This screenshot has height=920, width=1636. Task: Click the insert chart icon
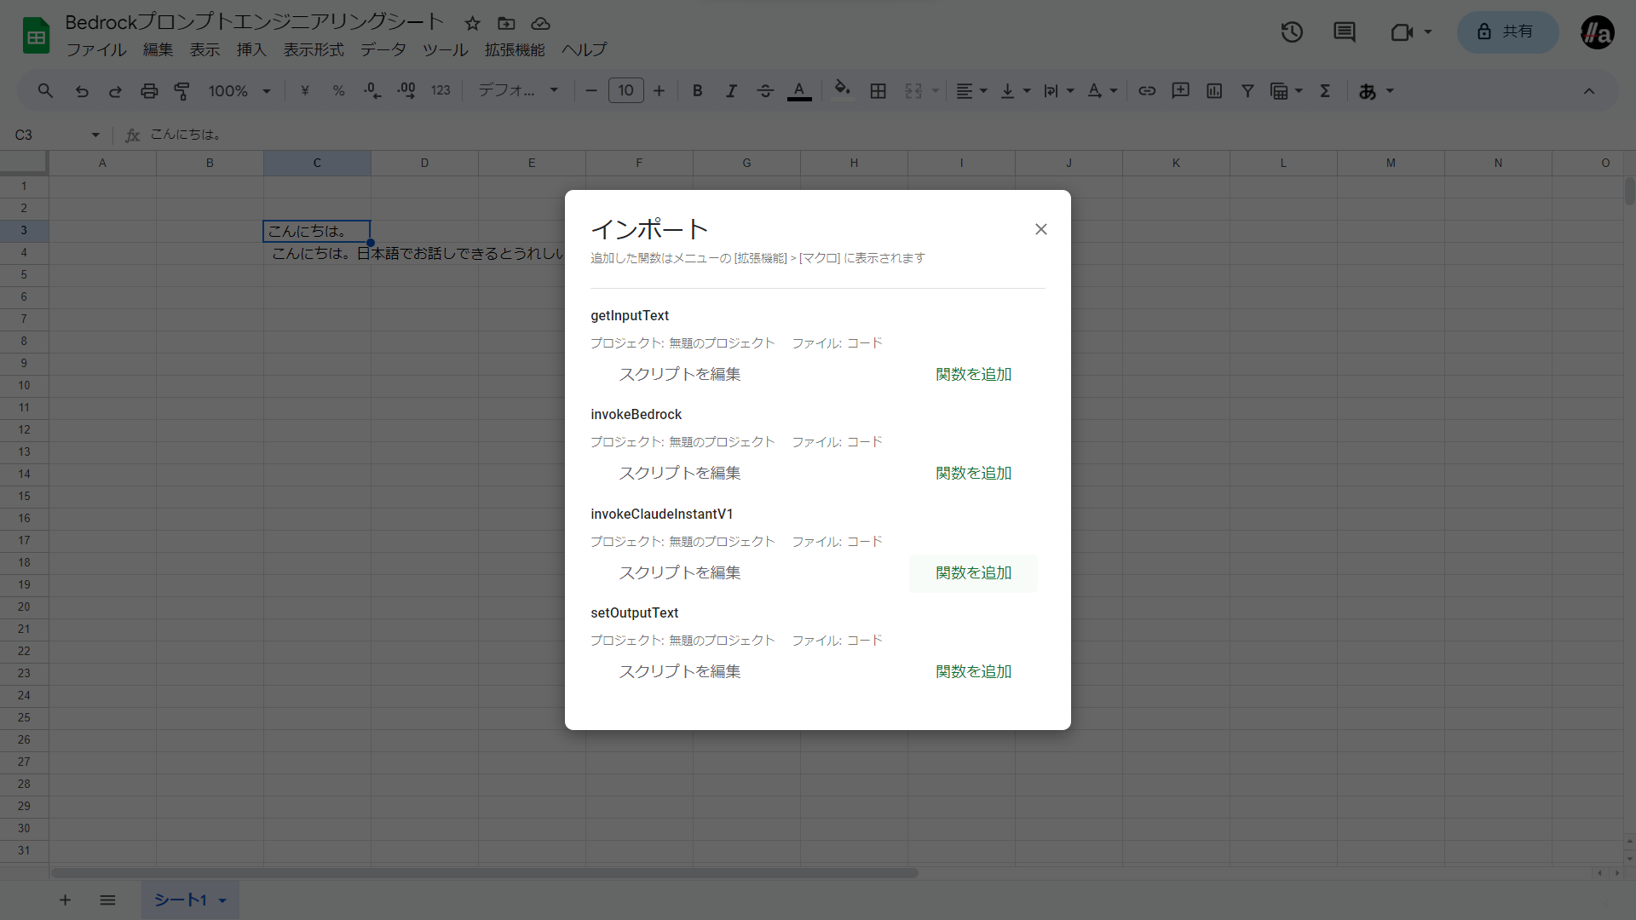pos(1214,91)
